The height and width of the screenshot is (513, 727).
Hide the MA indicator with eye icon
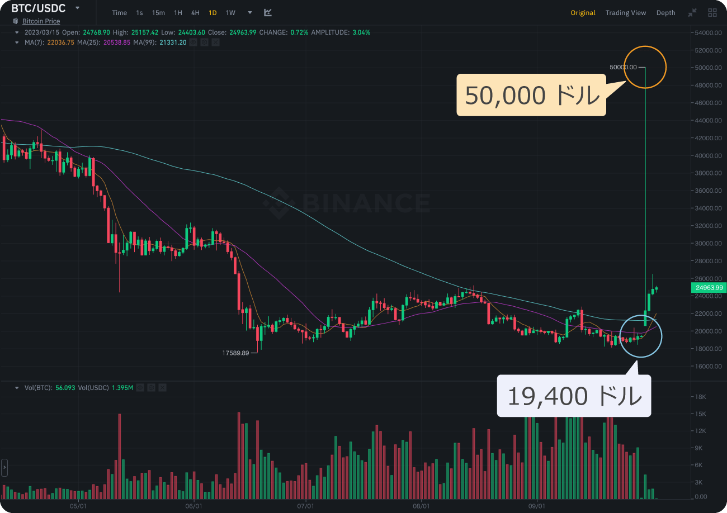[x=193, y=42]
